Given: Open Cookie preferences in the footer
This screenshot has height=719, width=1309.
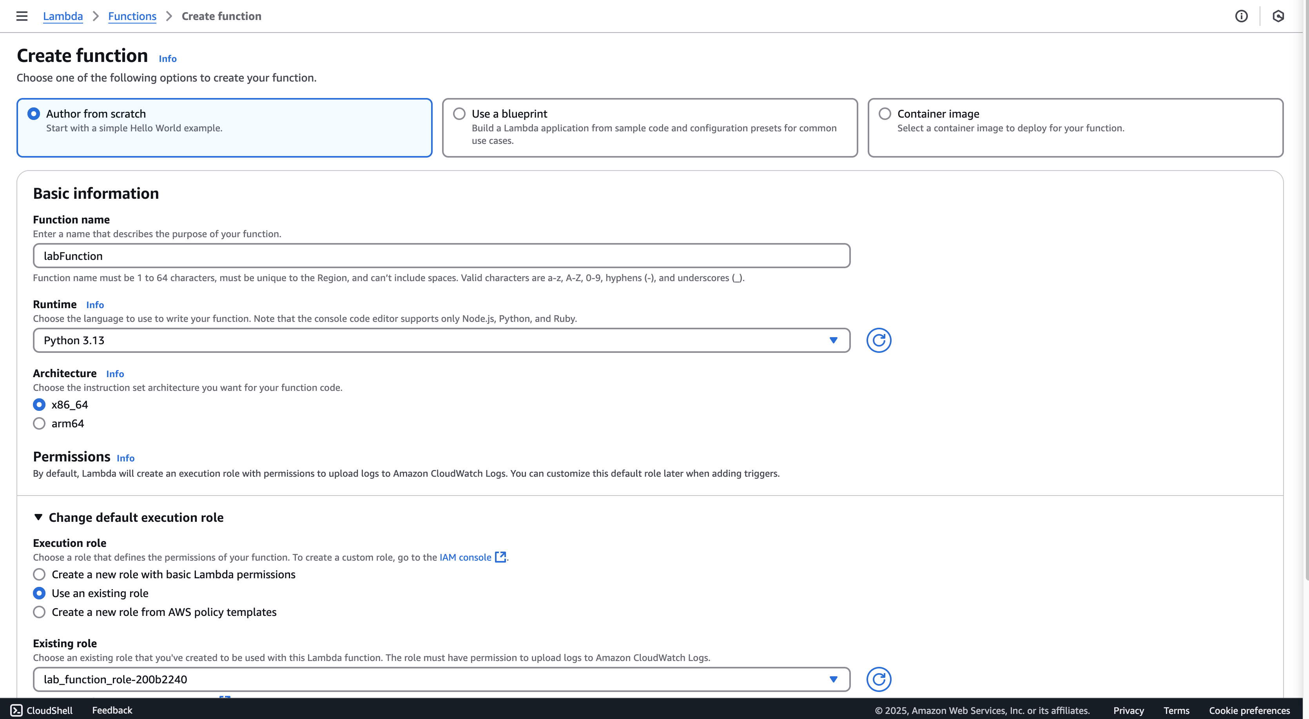Looking at the screenshot, I should [x=1249, y=710].
